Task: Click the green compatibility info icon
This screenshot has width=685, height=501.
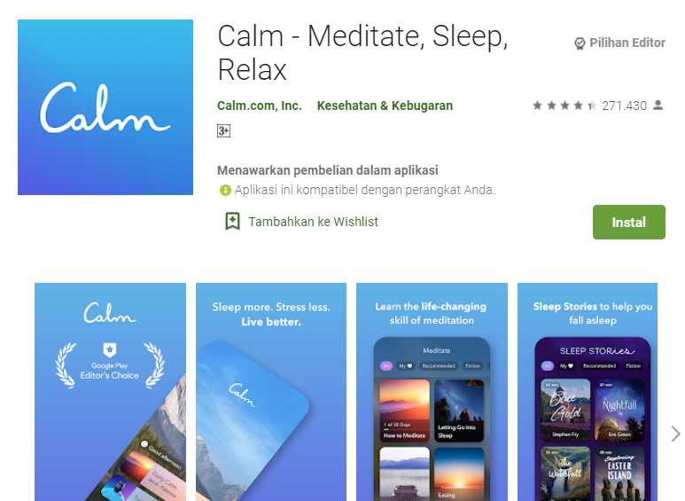Action: point(225,190)
